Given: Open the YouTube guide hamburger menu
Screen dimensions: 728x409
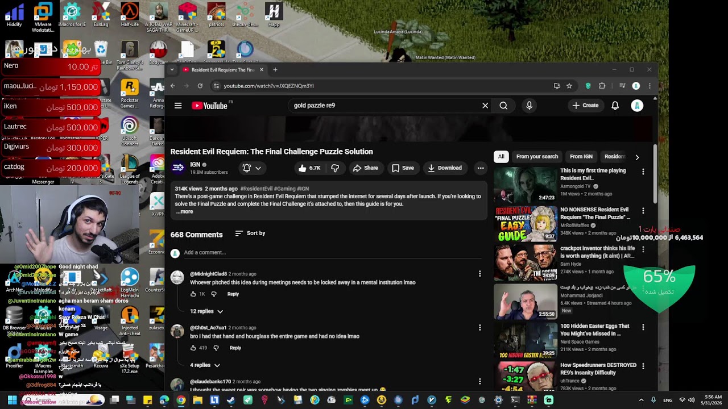Looking at the screenshot, I should pos(178,106).
